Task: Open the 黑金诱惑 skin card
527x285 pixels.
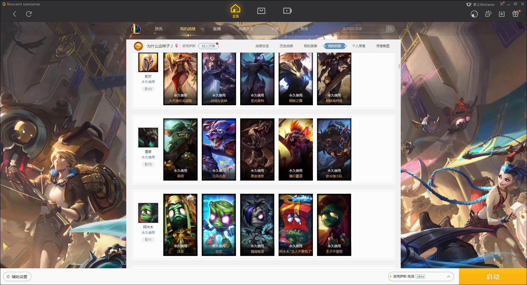Action: click(257, 149)
